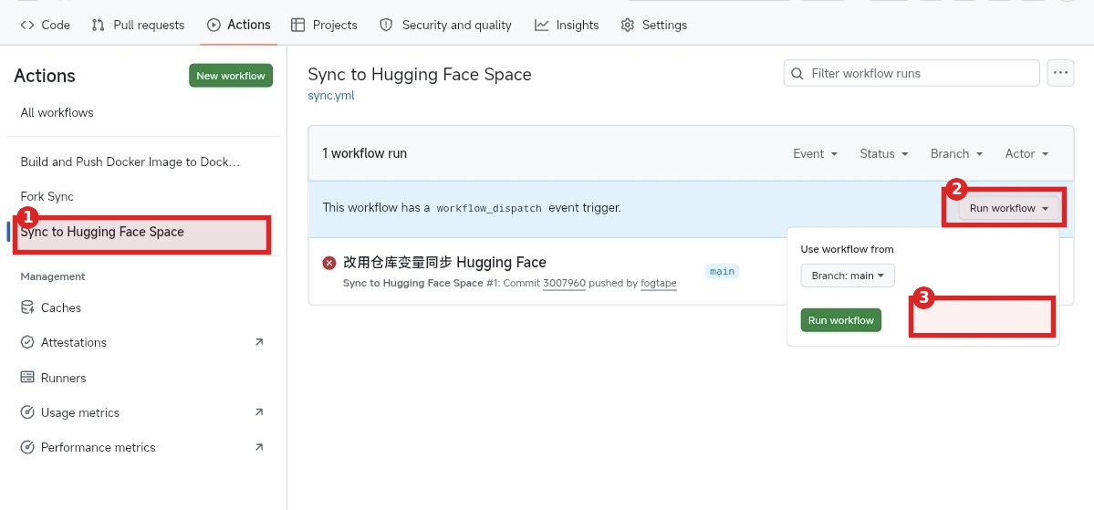Click the '1 workflow run' text
Screen dimensions: 1094x510
coord(364,153)
